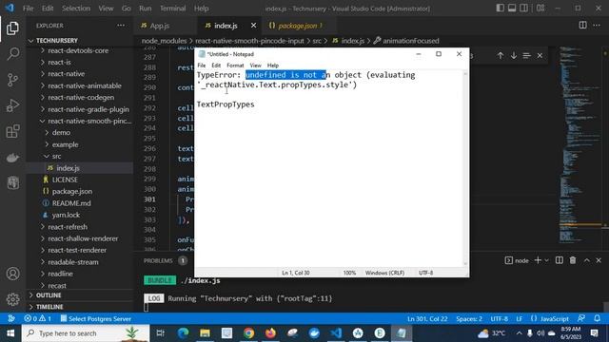This screenshot has height=342, width=609.
Task: Click the Explorer more actions ellipsis
Action: pos(121,26)
